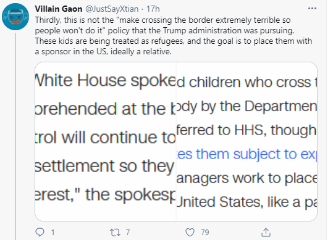Visit the Villain Gaon display name
This screenshot has width=333, height=240.
tap(59, 9)
